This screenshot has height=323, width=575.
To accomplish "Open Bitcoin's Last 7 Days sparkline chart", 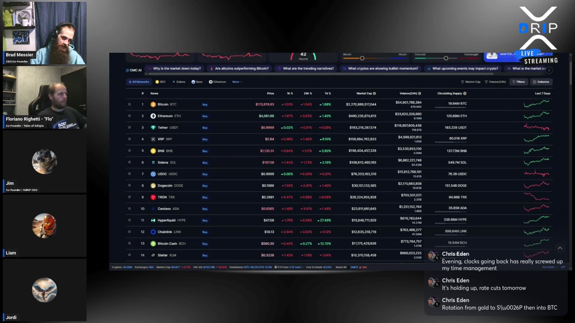I will (x=536, y=104).
